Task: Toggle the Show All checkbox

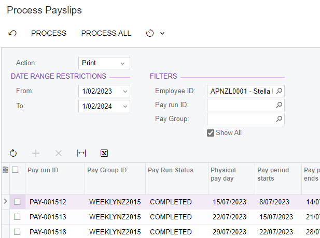Action: click(x=211, y=133)
